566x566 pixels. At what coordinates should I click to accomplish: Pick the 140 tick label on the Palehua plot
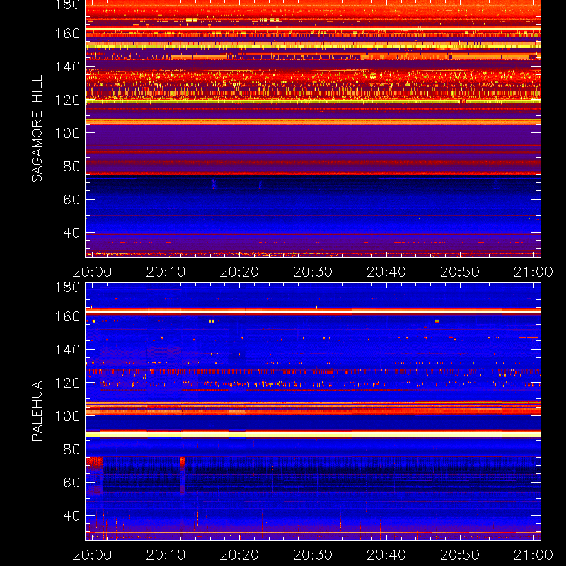coord(67,350)
